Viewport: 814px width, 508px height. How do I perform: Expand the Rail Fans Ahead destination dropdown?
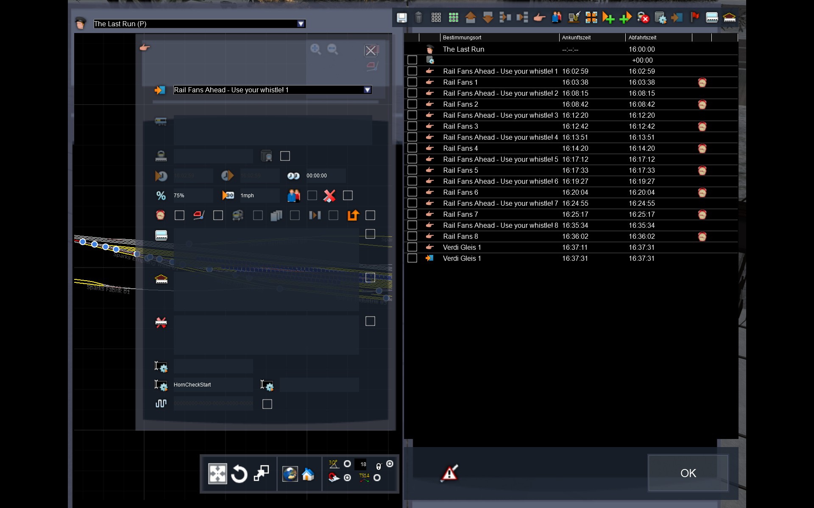tap(367, 90)
